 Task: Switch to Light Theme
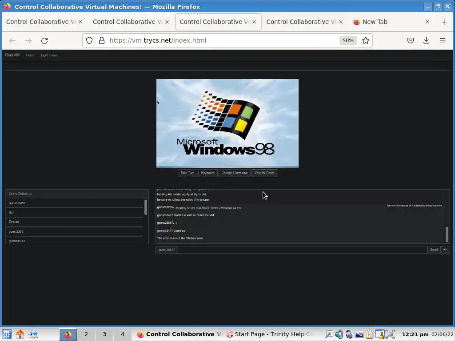[50, 55]
